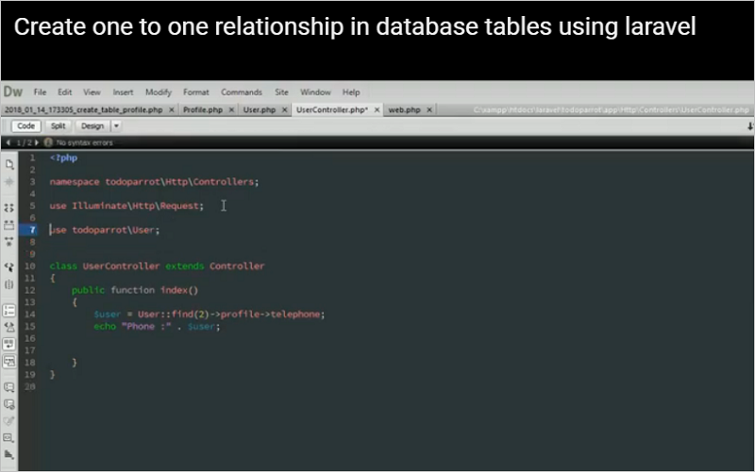
Task: Click line number 14 in gutter
Action: pos(30,314)
